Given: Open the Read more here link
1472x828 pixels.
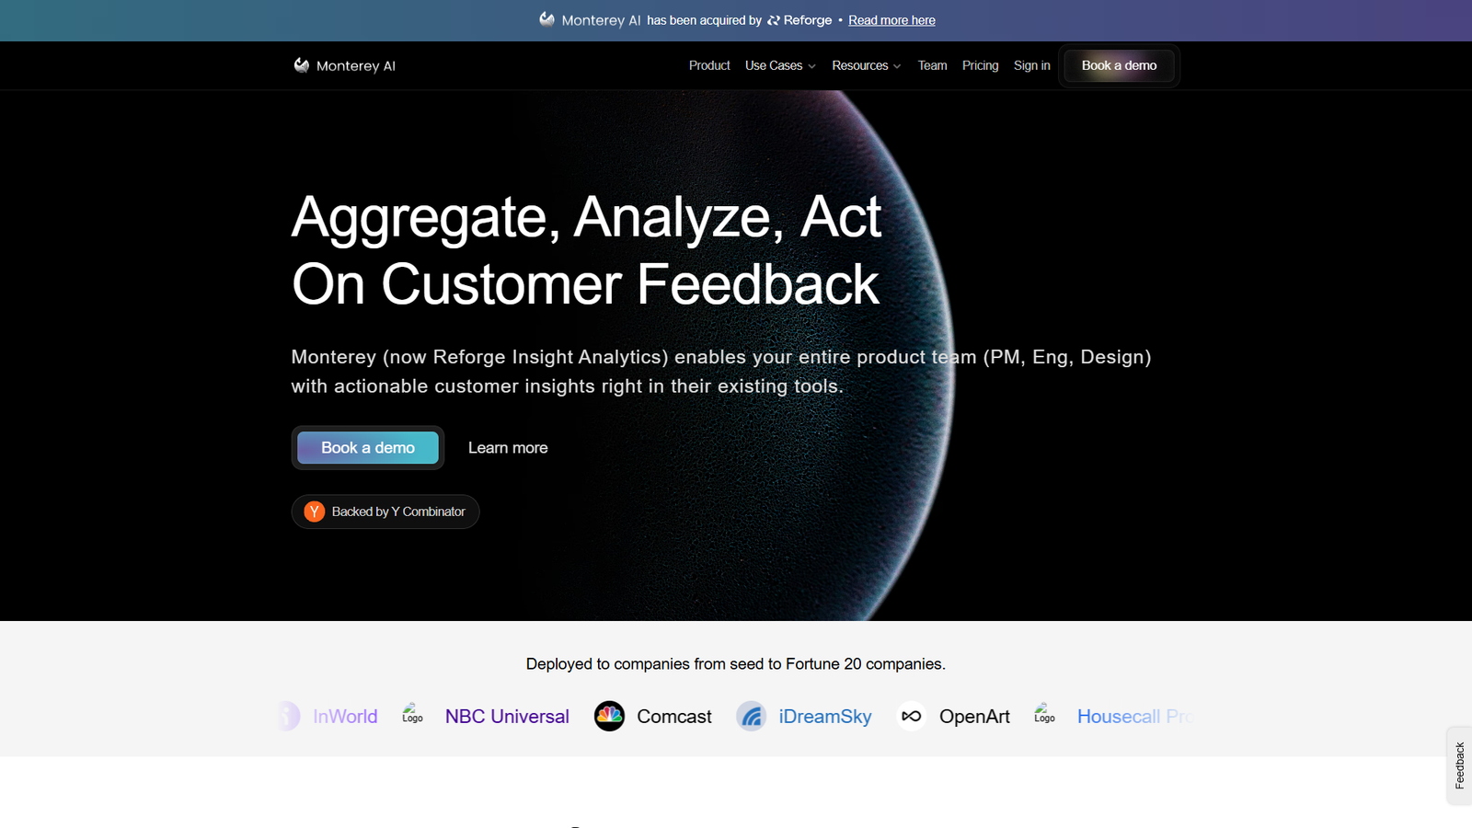Looking at the screenshot, I should 891,20.
